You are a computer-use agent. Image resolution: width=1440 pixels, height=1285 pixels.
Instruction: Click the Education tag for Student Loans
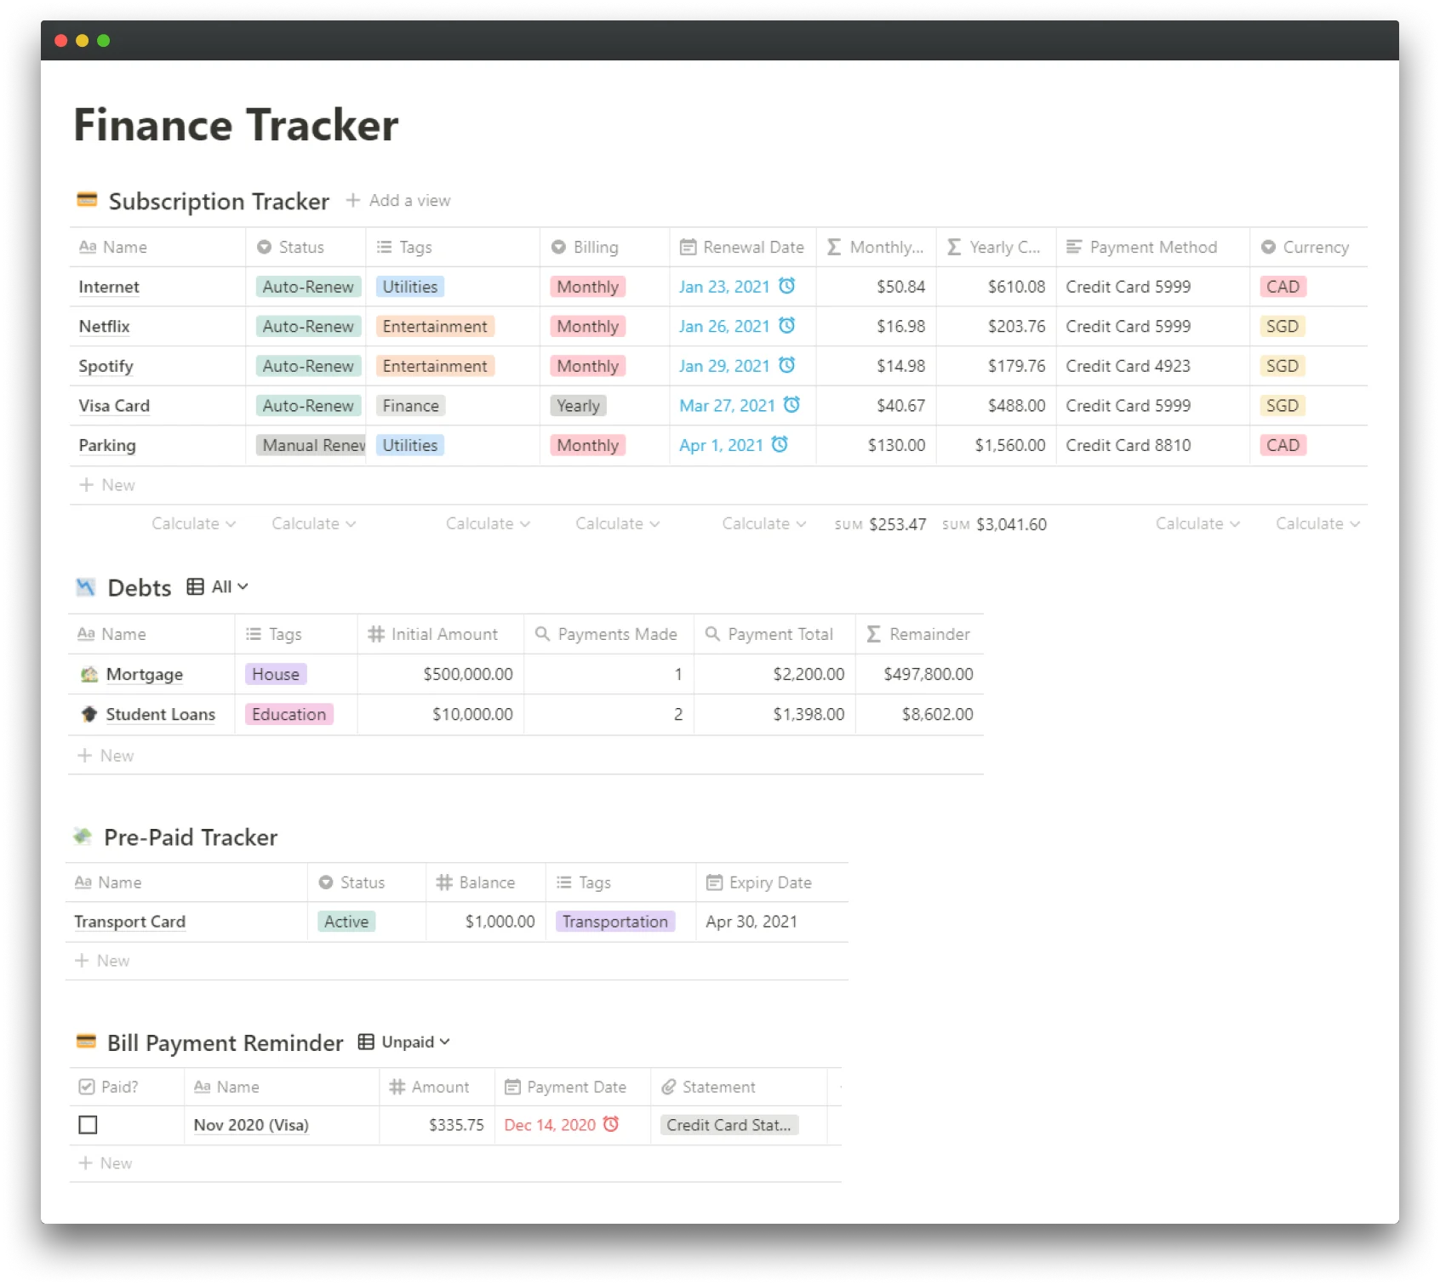click(x=289, y=714)
